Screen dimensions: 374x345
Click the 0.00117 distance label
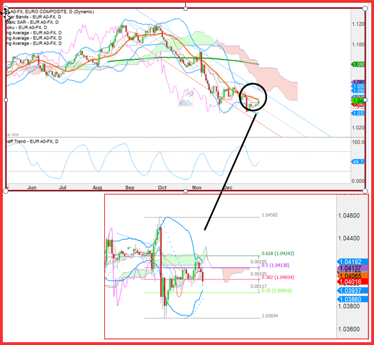point(259,286)
